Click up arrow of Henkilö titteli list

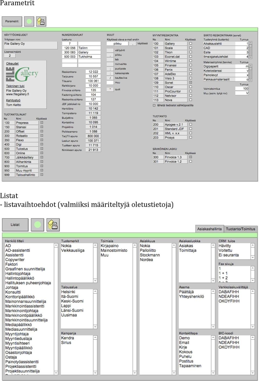point(56,245)
